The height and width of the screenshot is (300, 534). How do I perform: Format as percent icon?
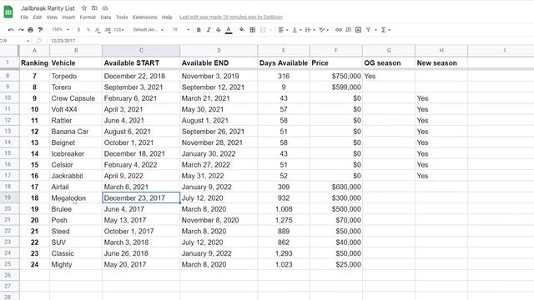[88, 30]
